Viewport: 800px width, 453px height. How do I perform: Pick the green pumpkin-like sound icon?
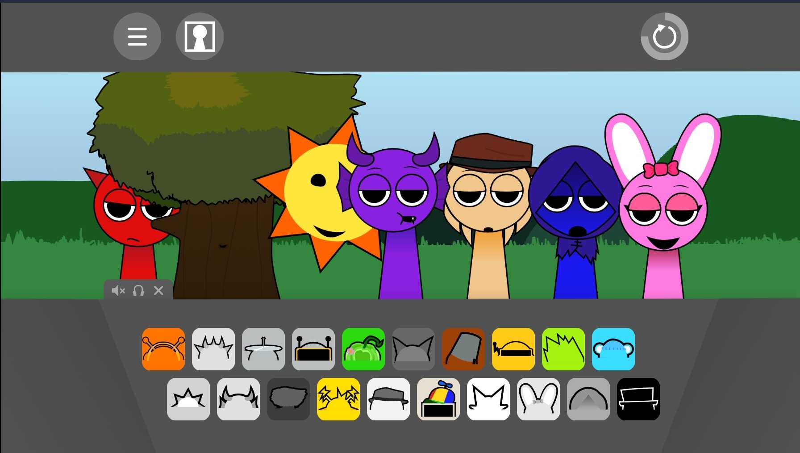(x=363, y=349)
